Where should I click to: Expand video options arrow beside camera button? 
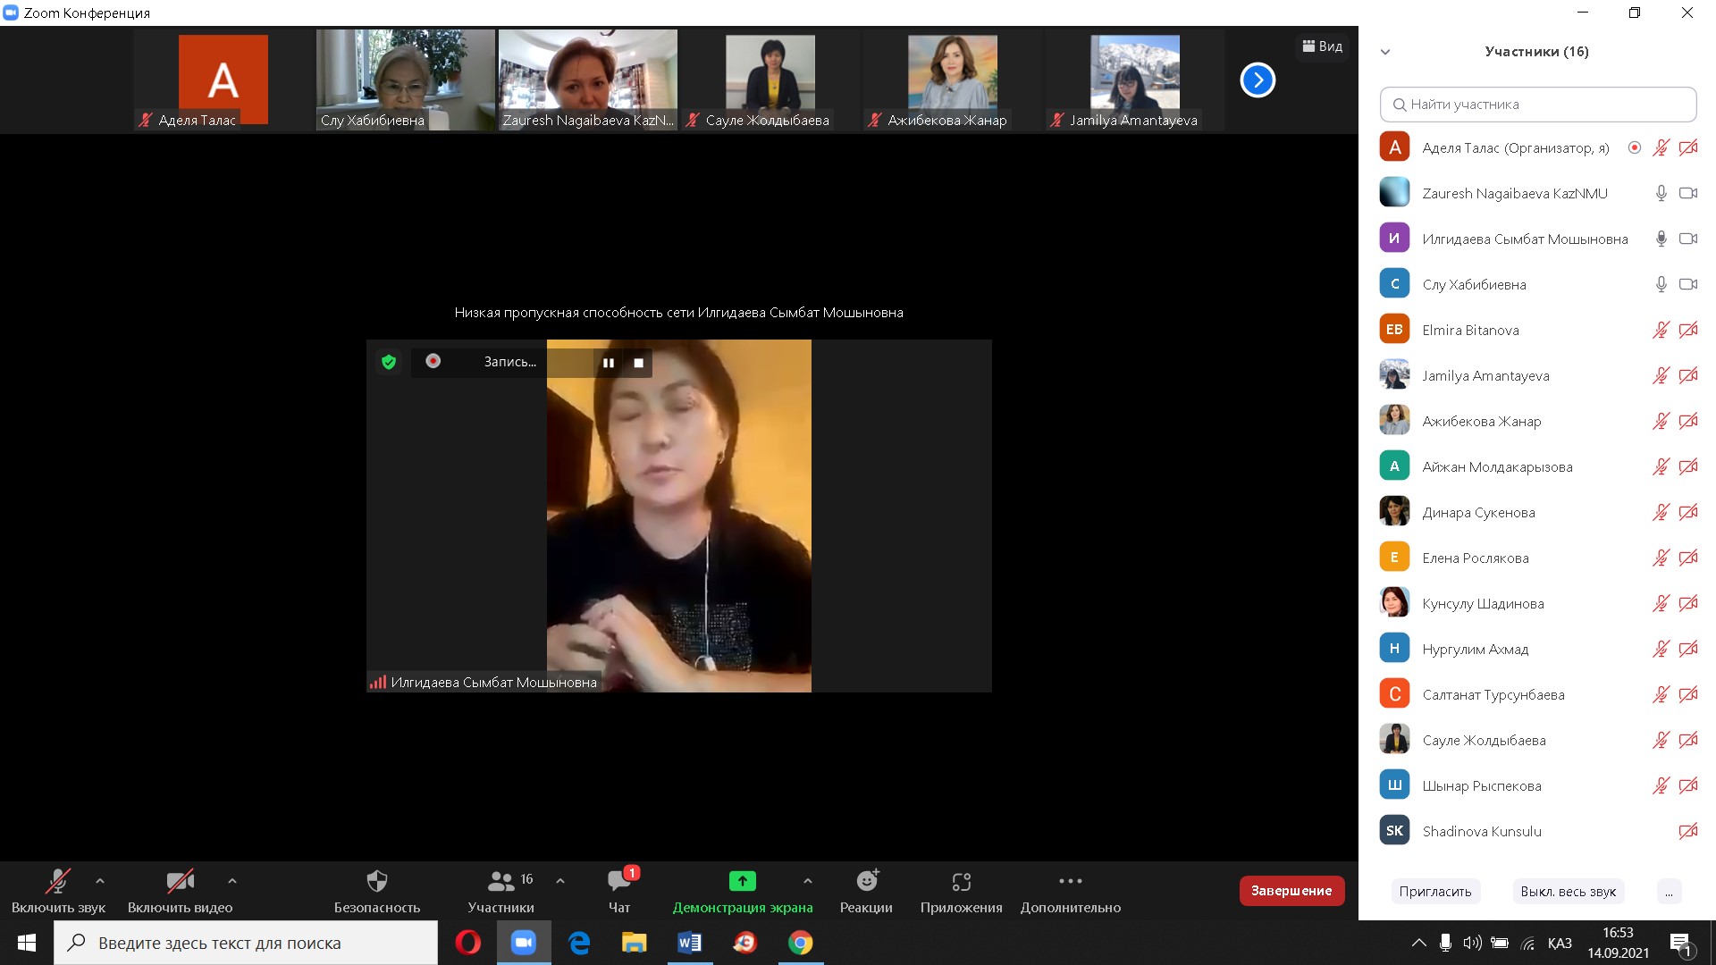click(x=232, y=881)
